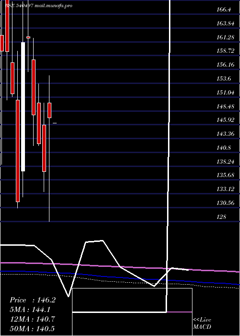Viewport: 240px width, 336px height.
Task: Click the 145.92 price axis label
Action: point(225,120)
